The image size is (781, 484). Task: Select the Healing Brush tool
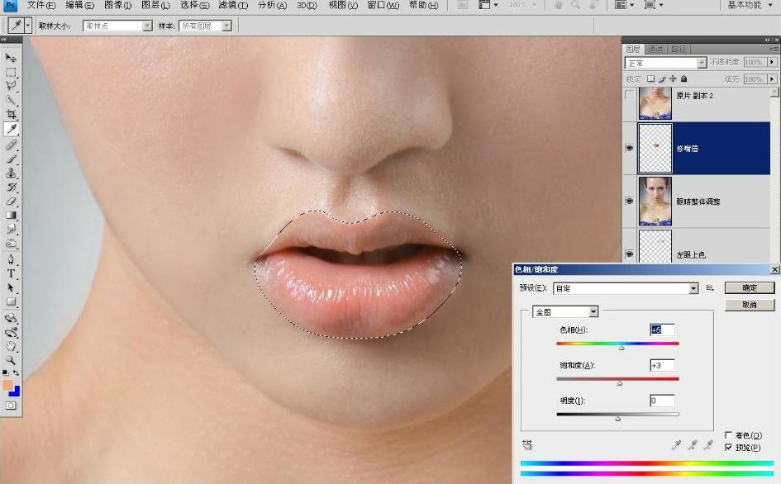(11, 145)
